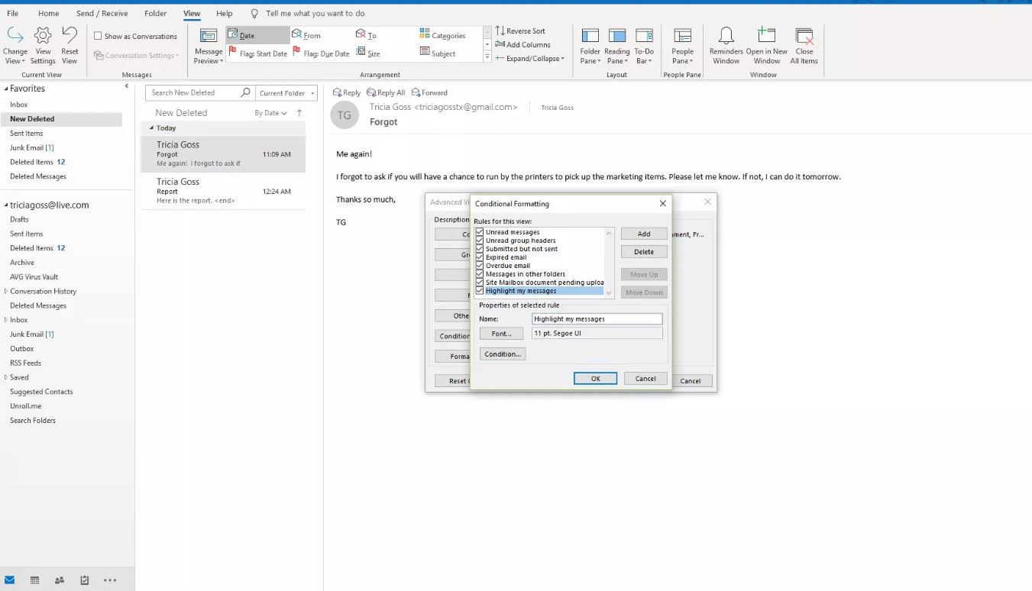
Task: Click Cancel in Conditional Formatting dialog
Action: (x=645, y=378)
